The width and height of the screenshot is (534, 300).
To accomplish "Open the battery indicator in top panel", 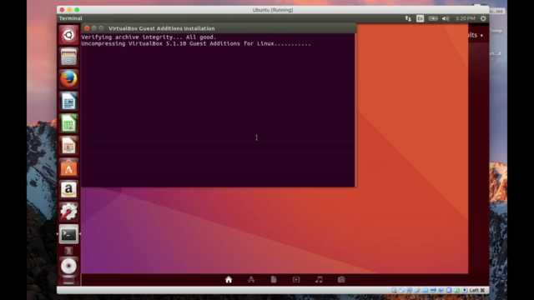I will click(x=433, y=18).
